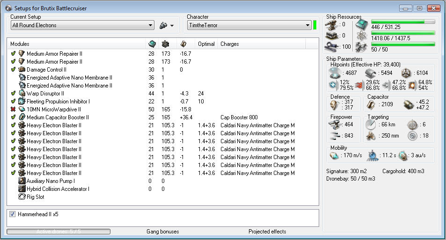Viewport: 446px width, 240px height.
Task: Click the ship icon button beside Current Setup
Action: tap(163, 25)
